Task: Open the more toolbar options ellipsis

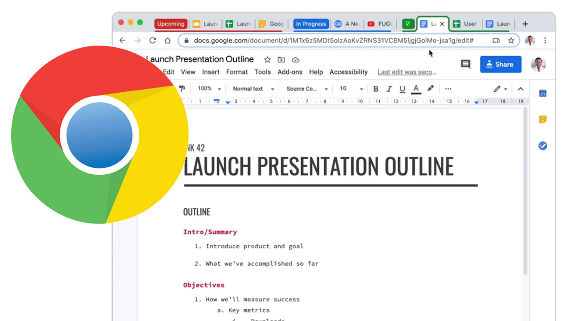Action: 448,89
